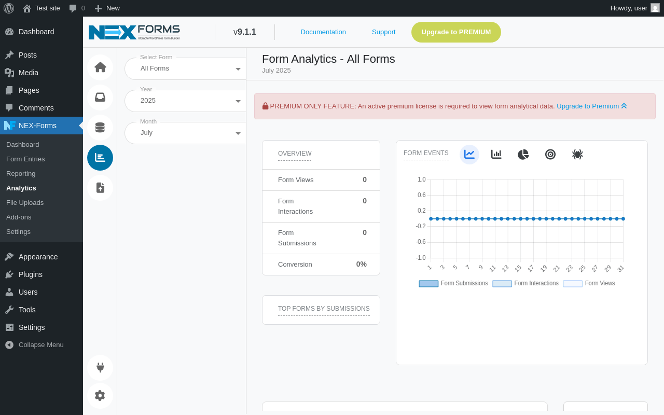Screen dimensions: 664x415
Task: Select the active analytics chart icon
Action: (x=100, y=158)
